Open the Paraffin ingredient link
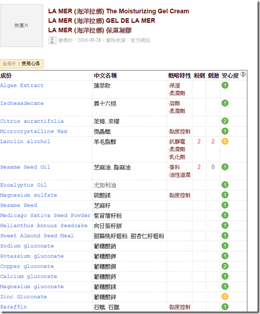Viewport: 260px width, 314px height. pyautogui.click(x=13, y=307)
